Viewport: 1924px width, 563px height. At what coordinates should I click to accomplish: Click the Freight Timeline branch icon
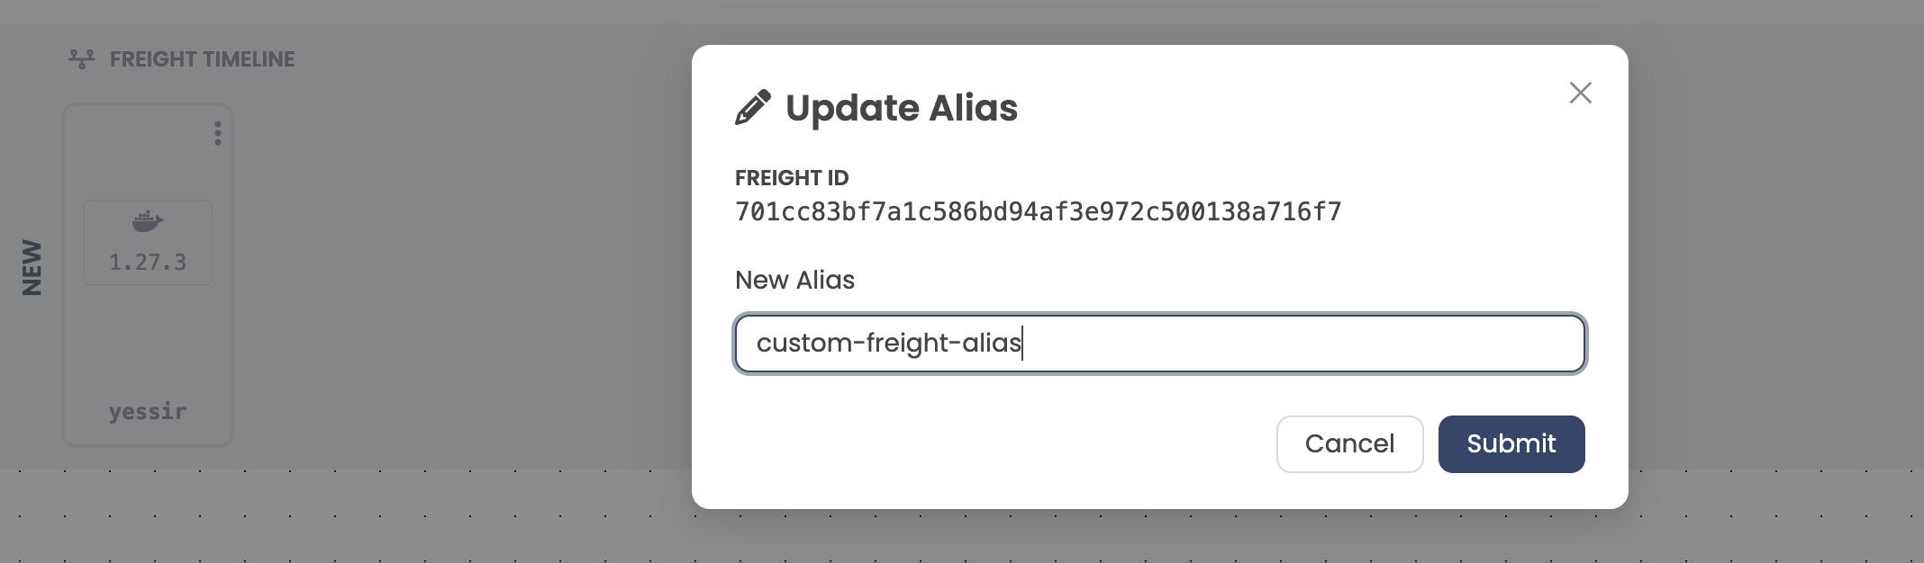tap(82, 58)
